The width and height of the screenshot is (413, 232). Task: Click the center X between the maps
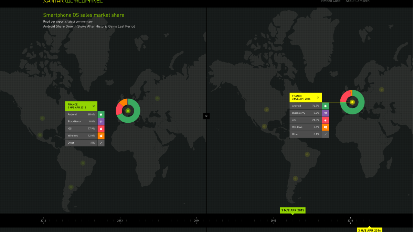[x=206, y=116]
